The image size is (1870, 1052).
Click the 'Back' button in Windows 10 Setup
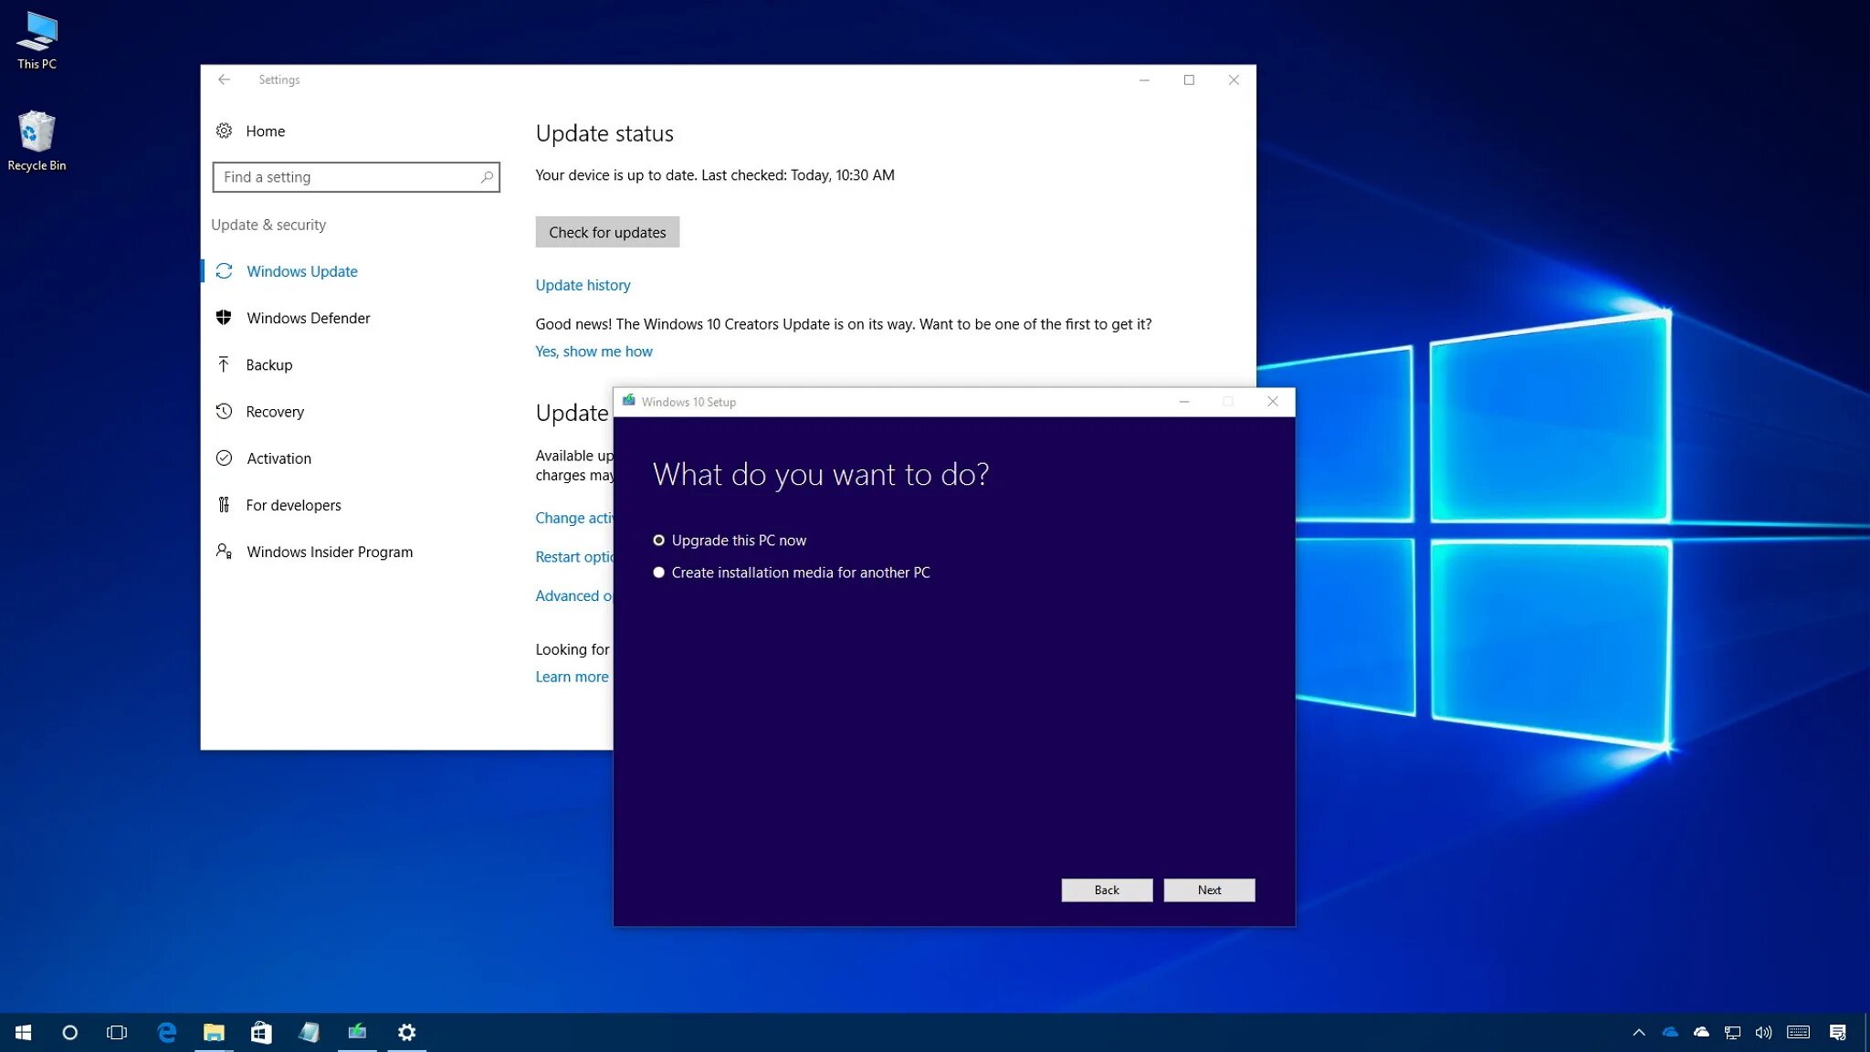click(x=1107, y=890)
